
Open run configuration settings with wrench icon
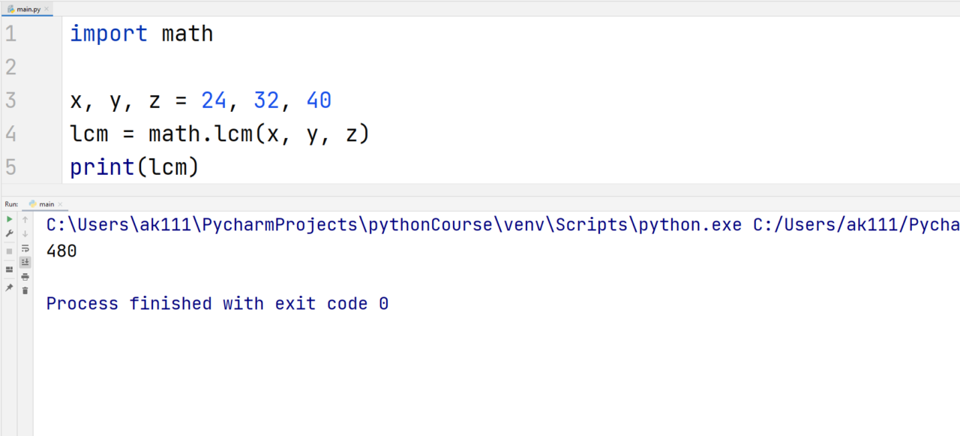10,233
